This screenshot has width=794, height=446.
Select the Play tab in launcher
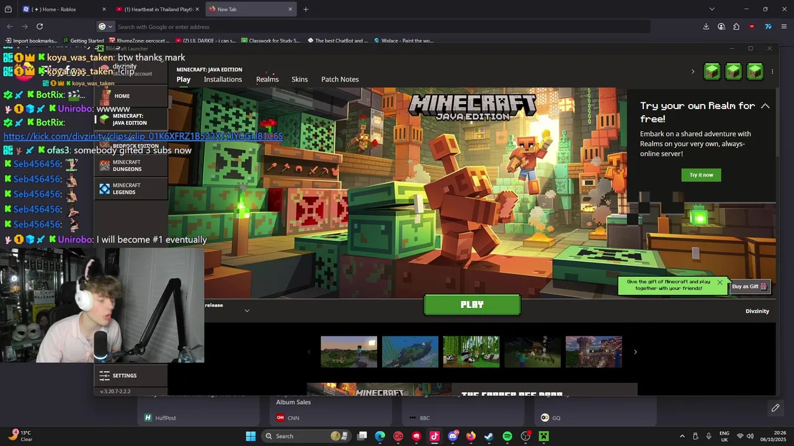coord(184,79)
